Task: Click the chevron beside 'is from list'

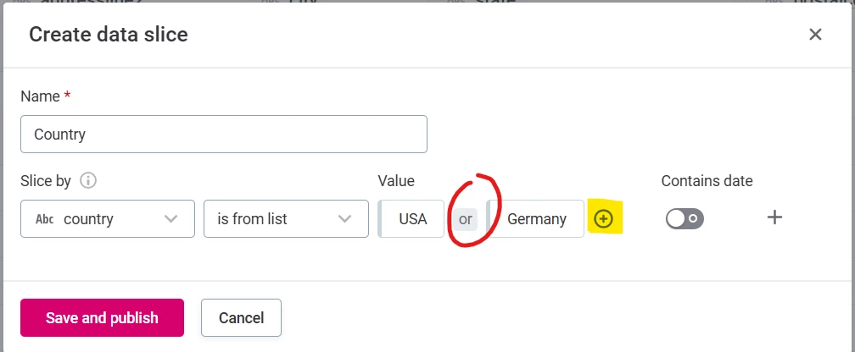Action: coord(344,219)
